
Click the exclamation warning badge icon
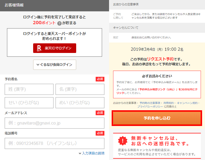tap(123, 141)
